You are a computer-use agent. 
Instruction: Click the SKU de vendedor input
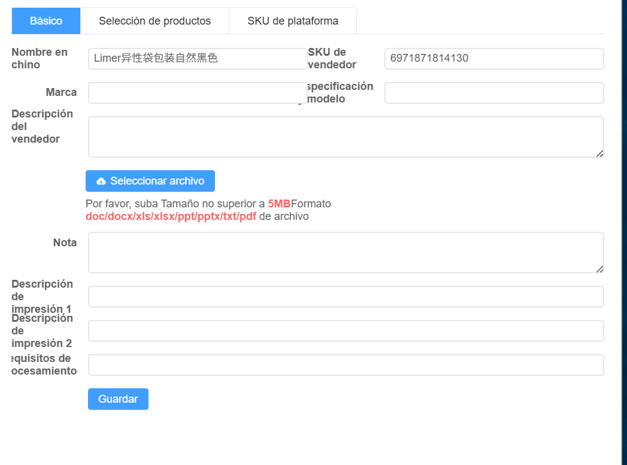494,59
